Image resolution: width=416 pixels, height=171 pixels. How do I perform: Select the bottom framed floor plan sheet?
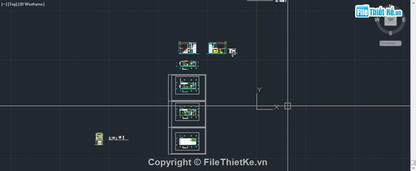click(x=187, y=141)
